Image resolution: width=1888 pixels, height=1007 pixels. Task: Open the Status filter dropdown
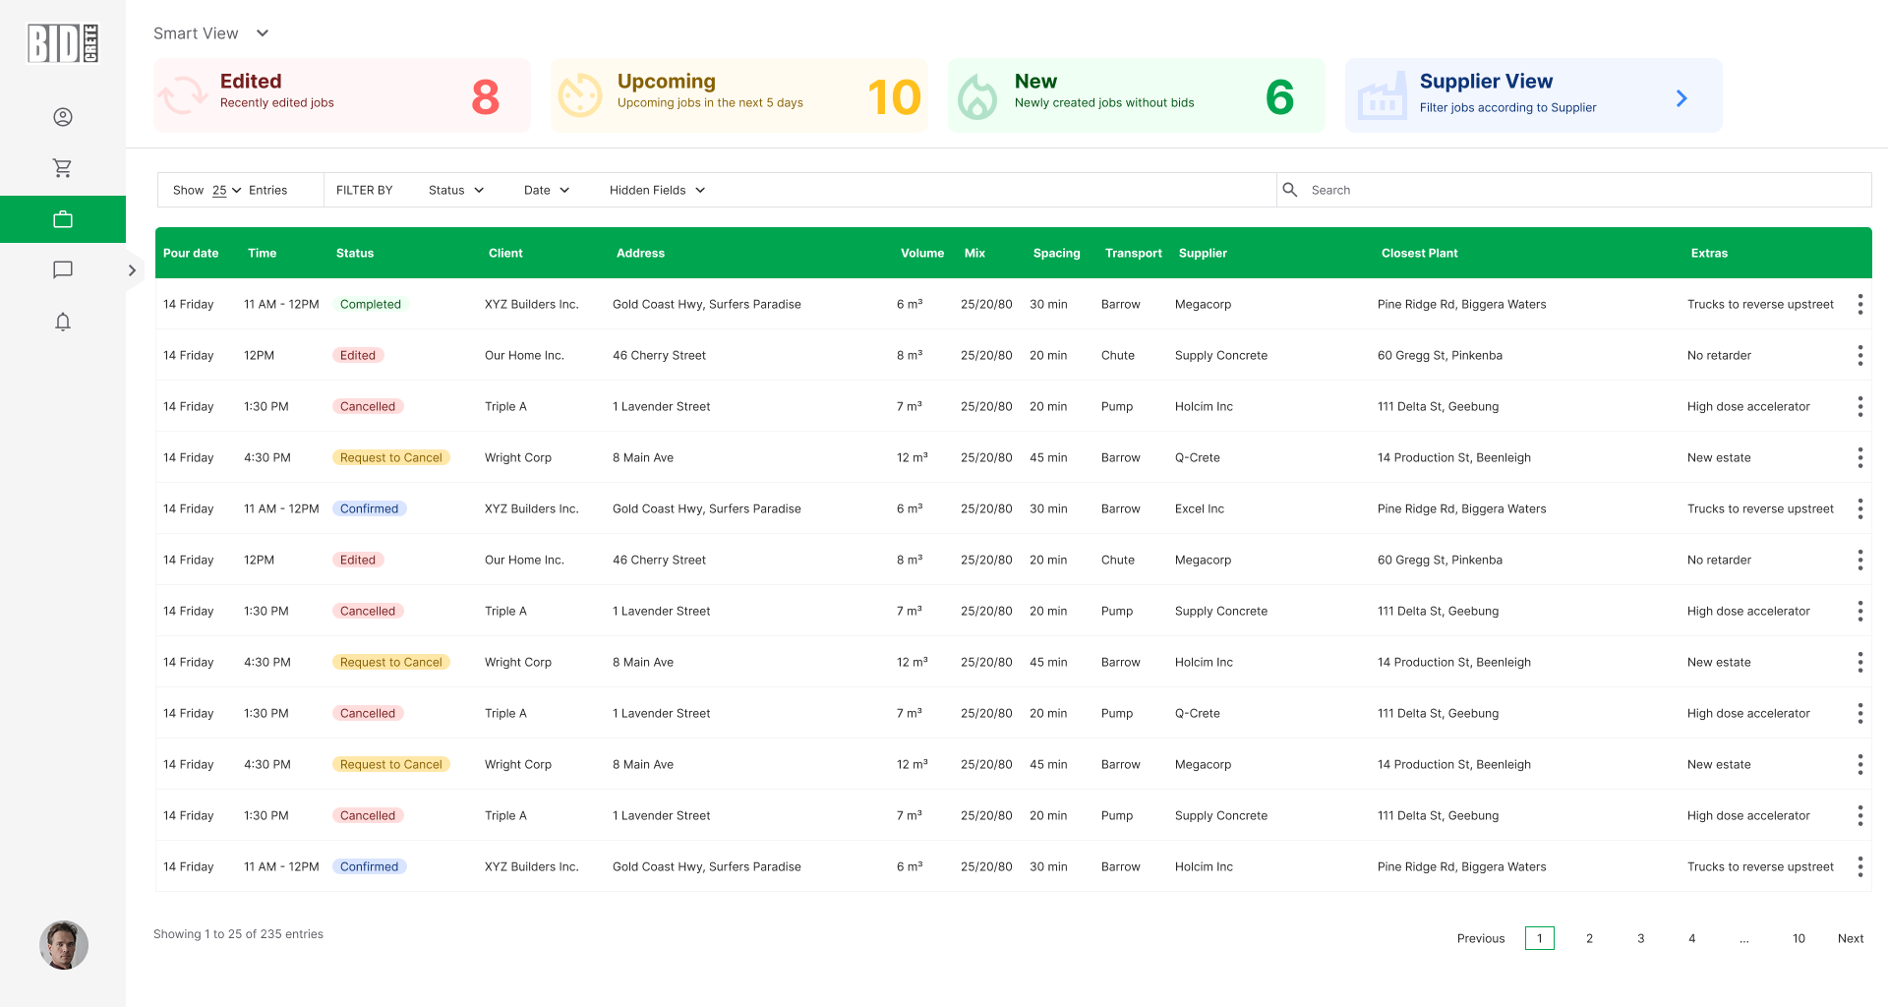(x=456, y=190)
